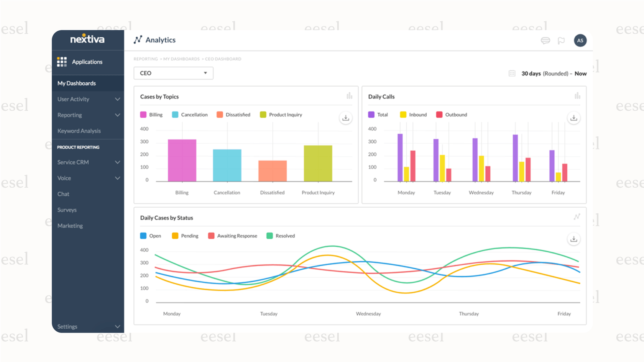The height and width of the screenshot is (362, 644).
Task: Expand the Reporting section in sidebar
Action: coord(88,115)
